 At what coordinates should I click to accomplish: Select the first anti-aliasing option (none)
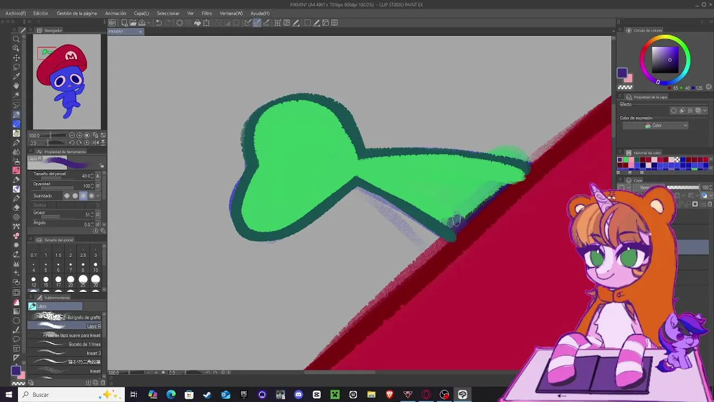(x=67, y=196)
